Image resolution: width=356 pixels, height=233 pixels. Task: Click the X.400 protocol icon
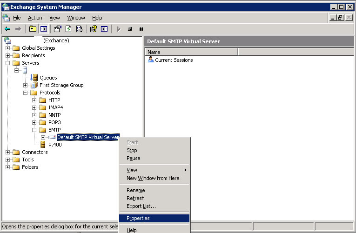click(43, 145)
